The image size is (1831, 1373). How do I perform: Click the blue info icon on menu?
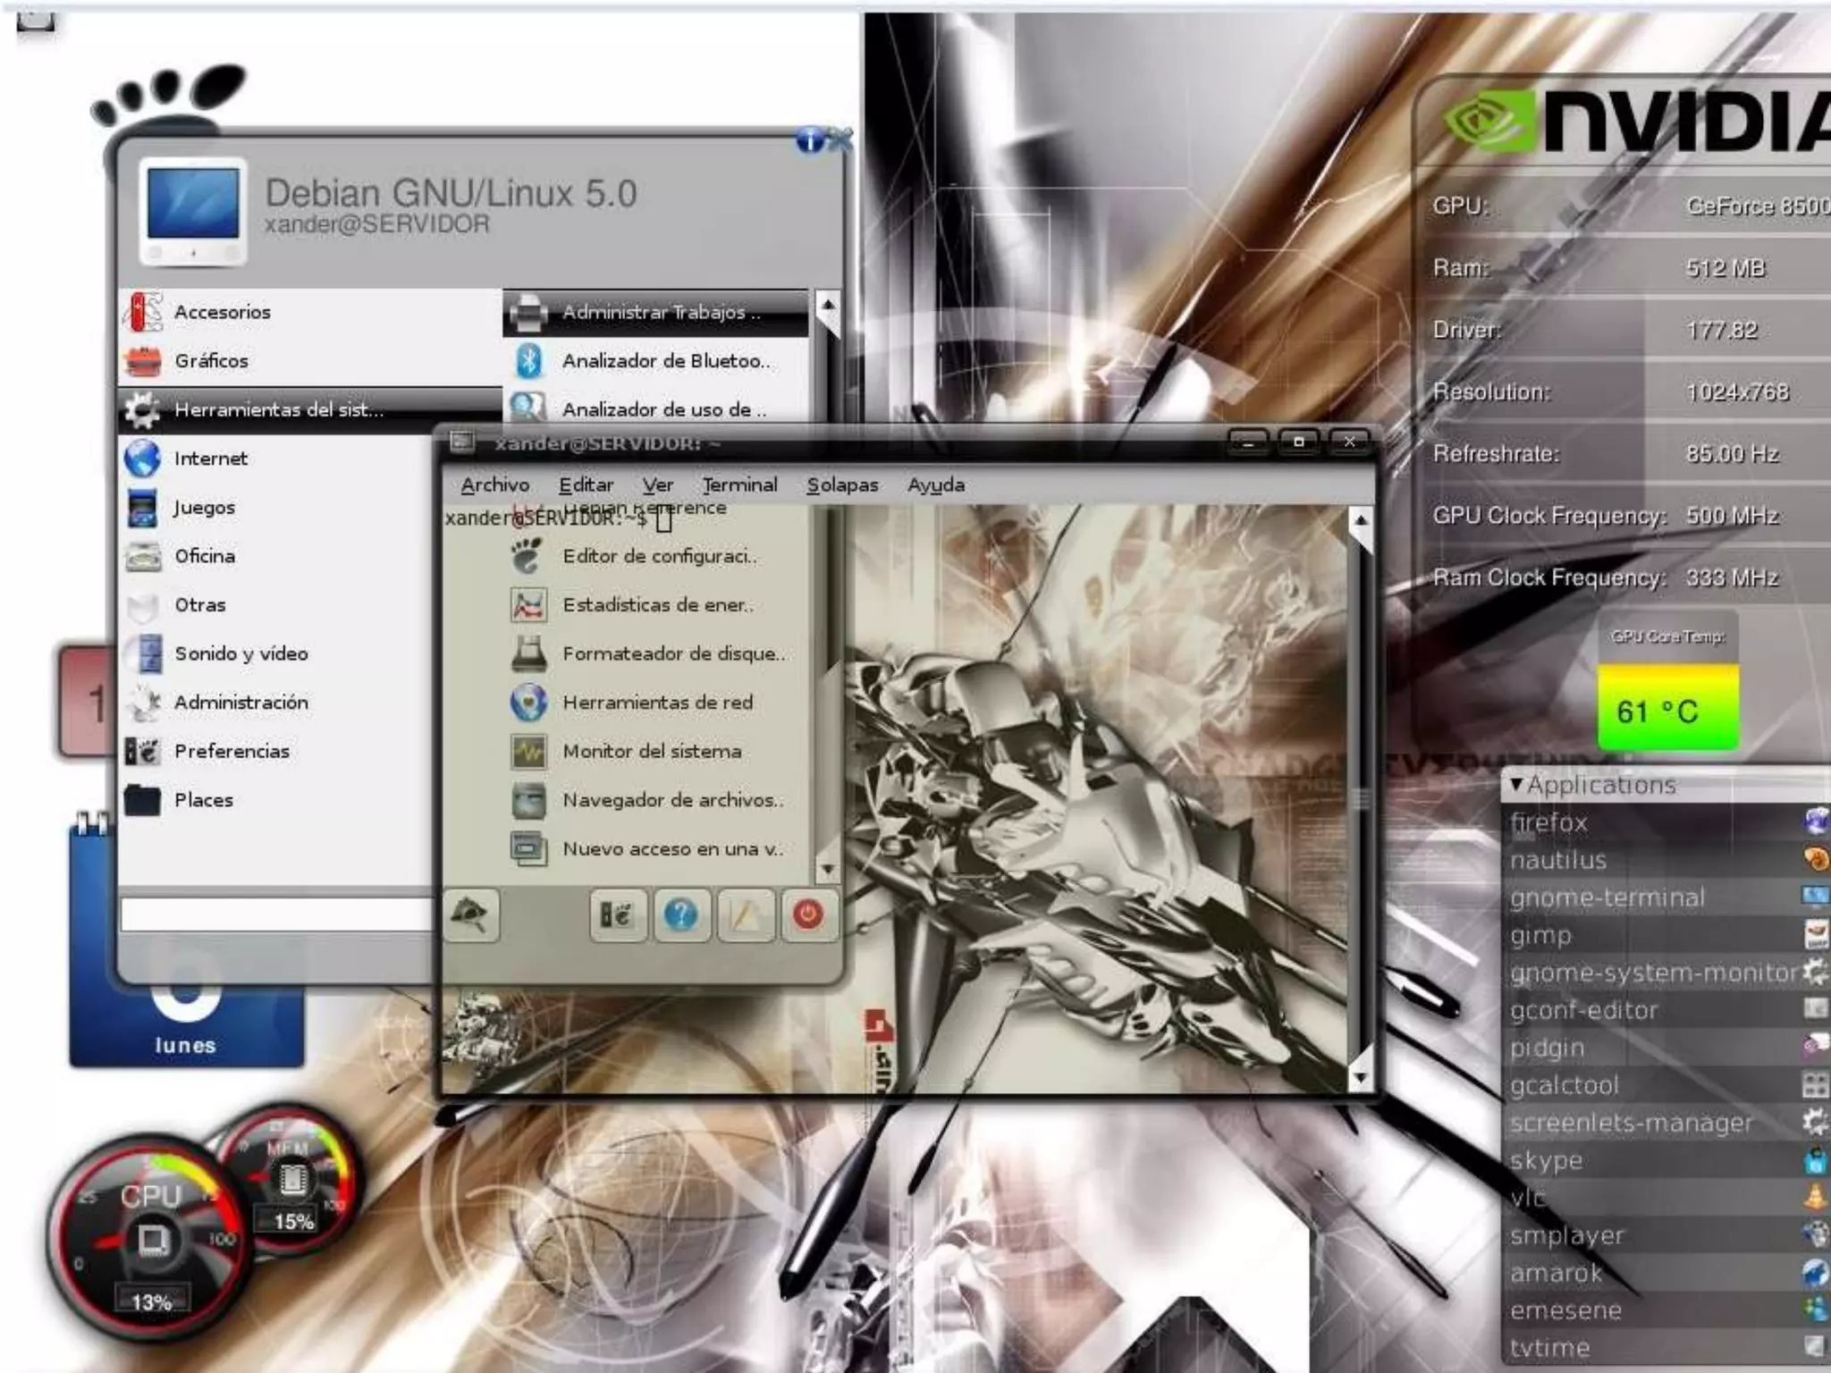(810, 140)
